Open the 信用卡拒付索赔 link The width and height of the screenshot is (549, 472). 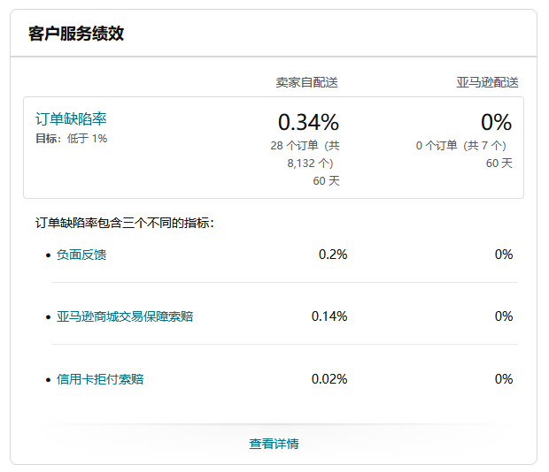(x=100, y=378)
